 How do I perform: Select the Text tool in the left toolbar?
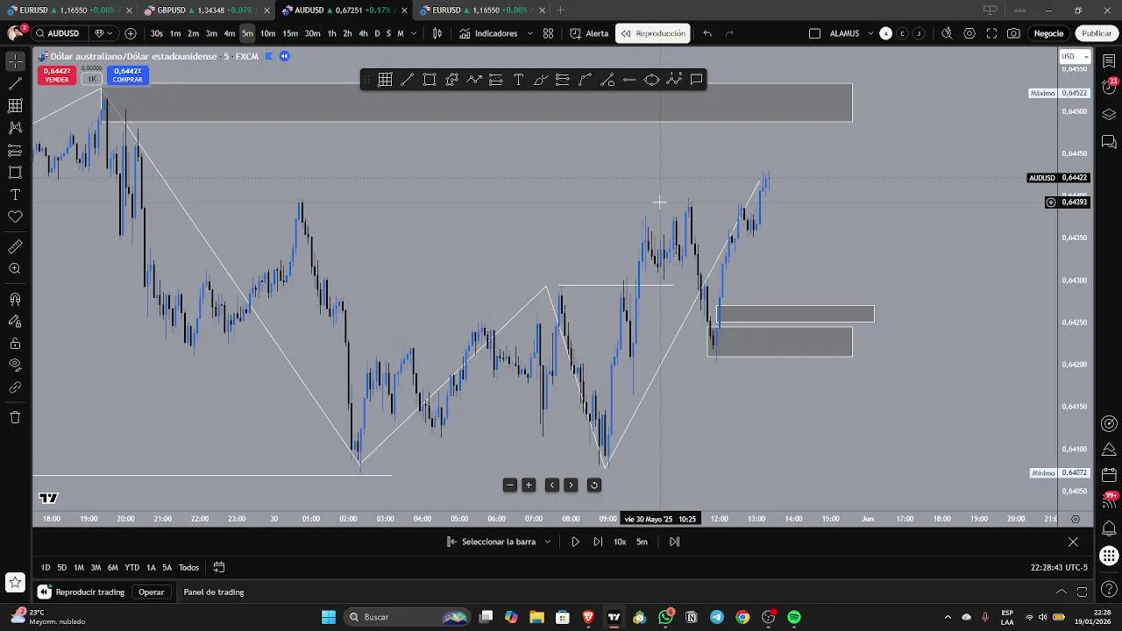15,195
